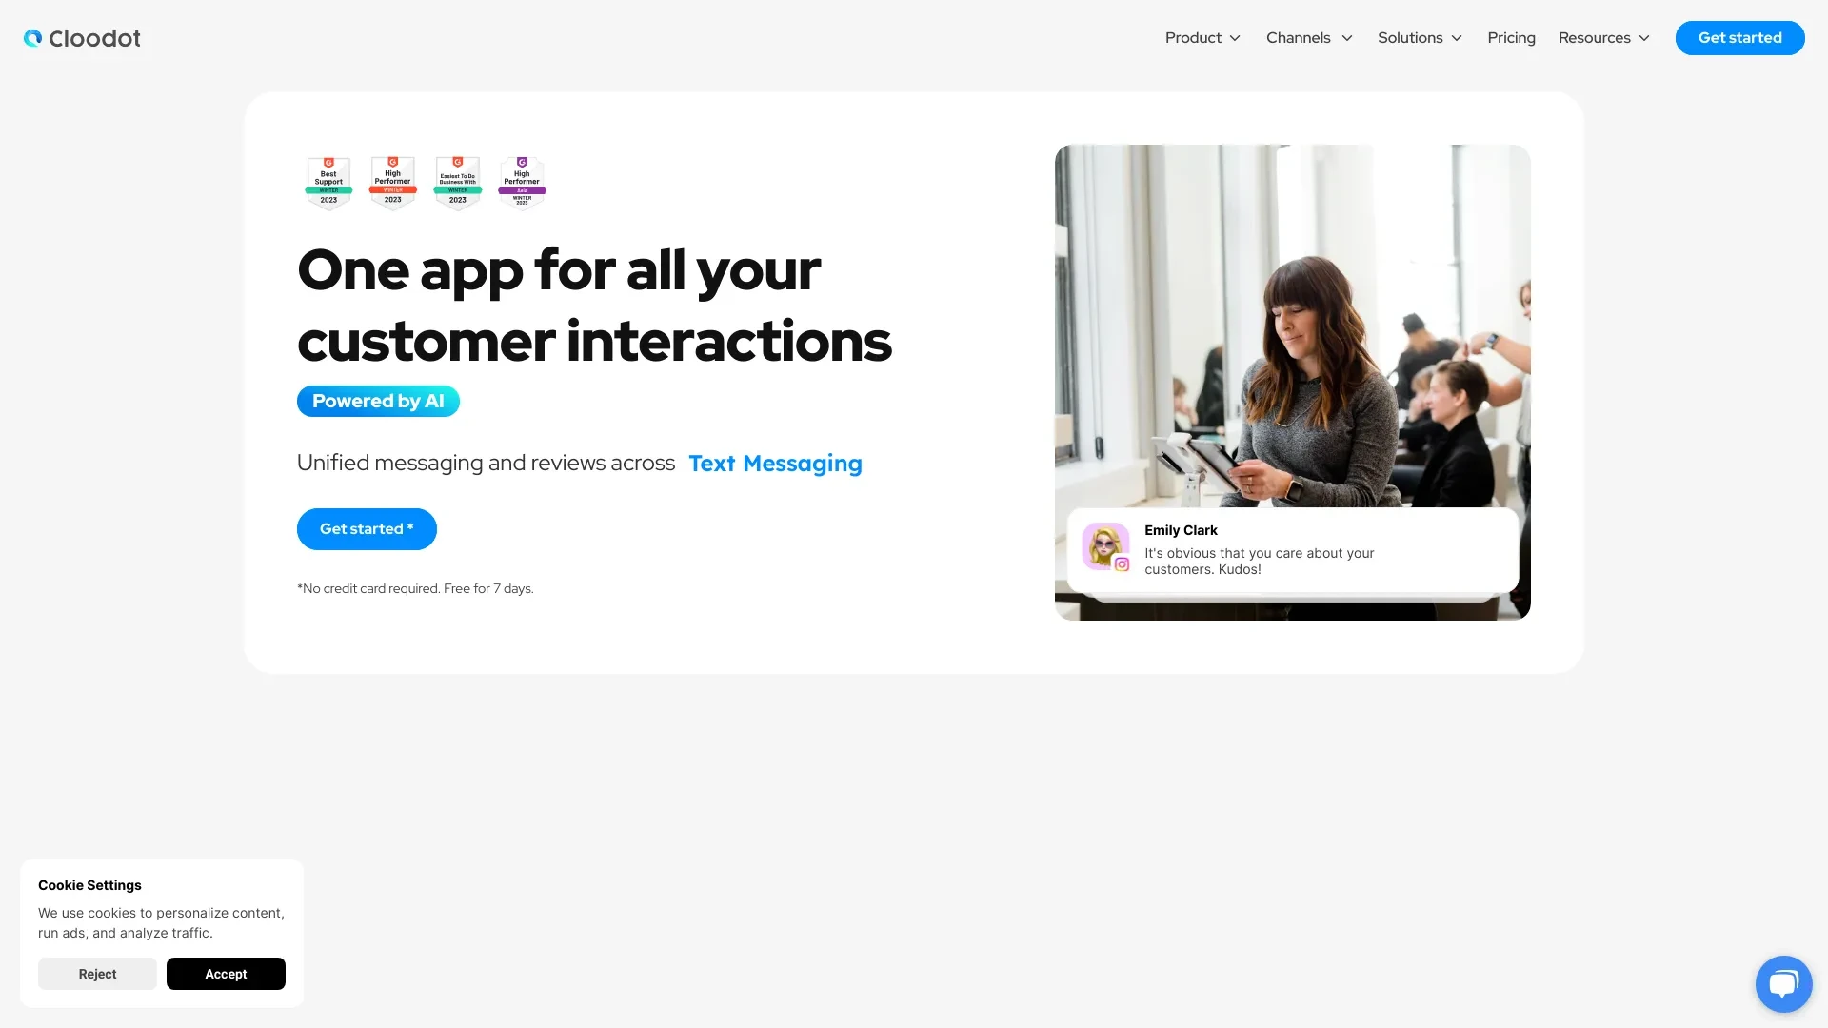The width and height of the screenshot is (1828, 1028).
Task: Click the Best Support 2023 badge icon
Action: (x=328, y=180)
